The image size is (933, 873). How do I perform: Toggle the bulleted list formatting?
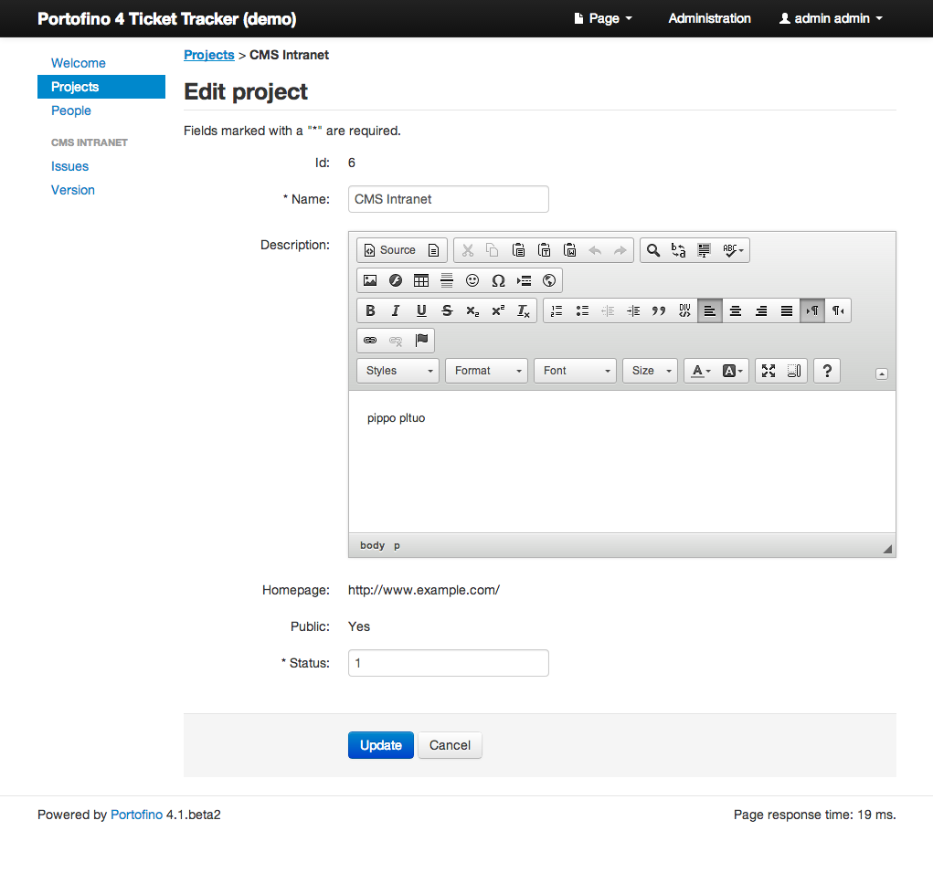tap(582, 310)
